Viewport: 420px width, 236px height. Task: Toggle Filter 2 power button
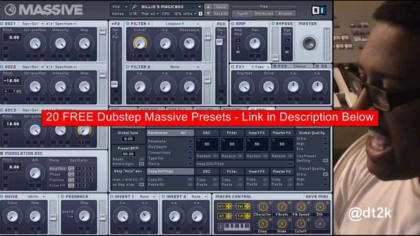[127, 67]
